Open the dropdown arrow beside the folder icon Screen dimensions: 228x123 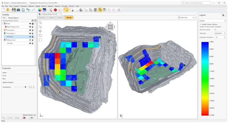11,10
